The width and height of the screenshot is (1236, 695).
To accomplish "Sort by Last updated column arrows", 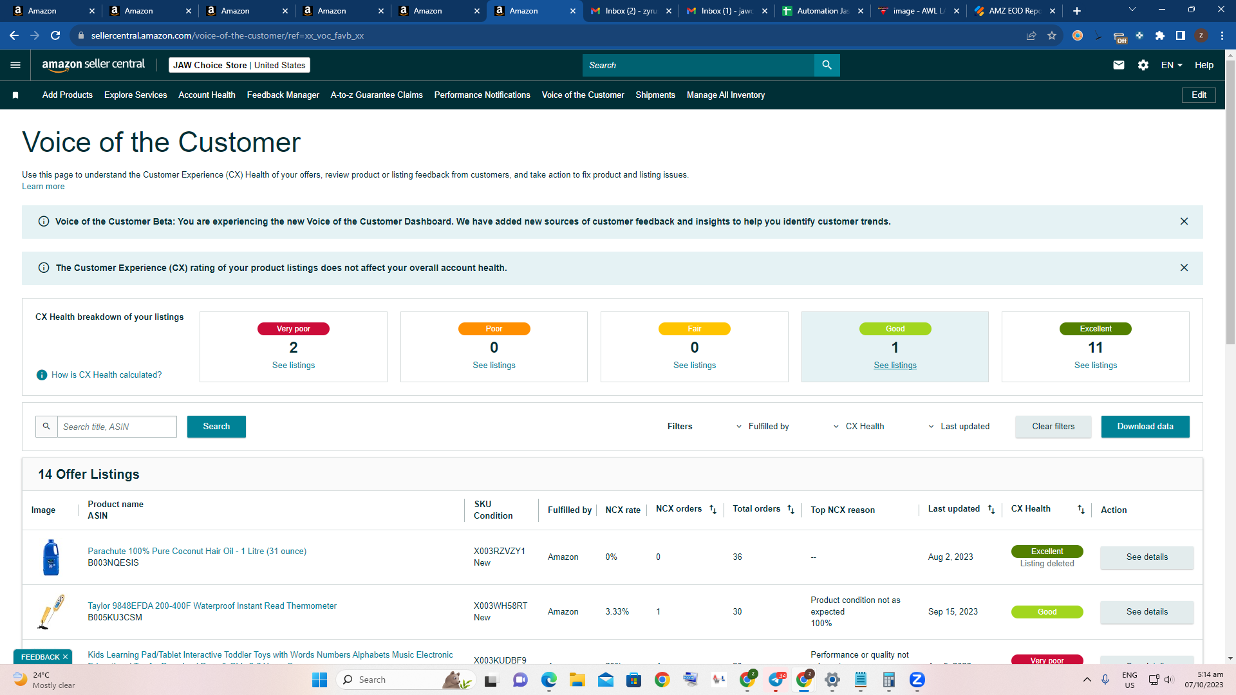I will (x=991, y=510).
